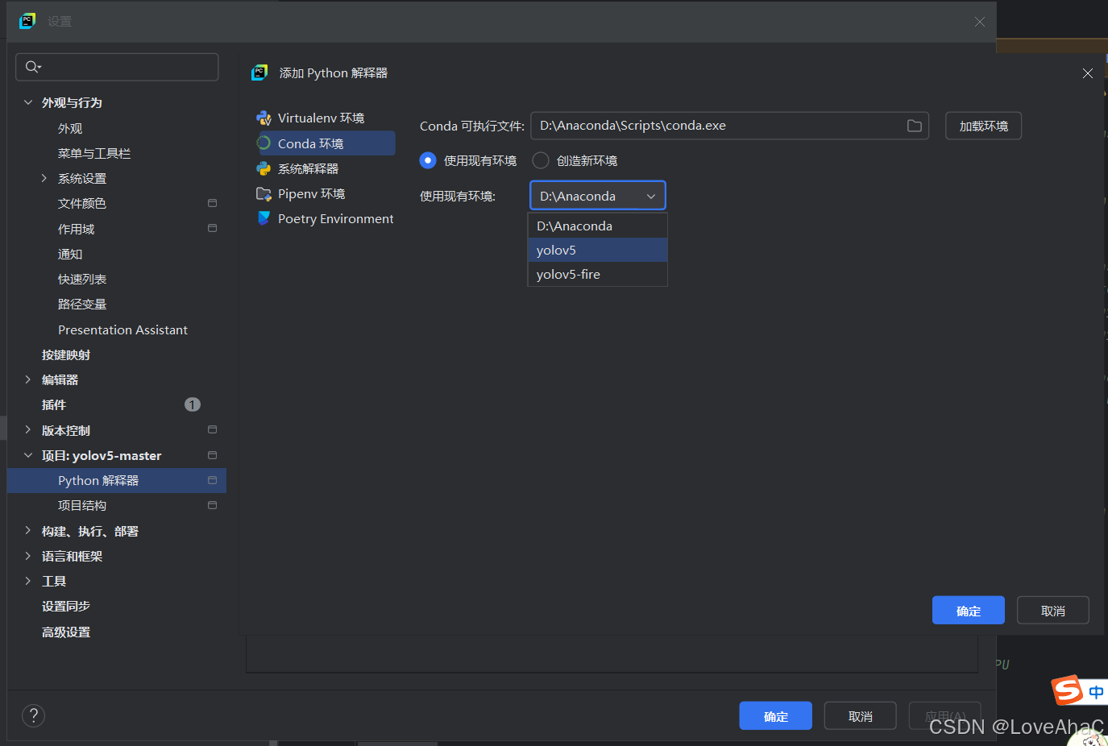Open 文件颜色 settings page
This screenshot has width=1108, height=746.
[x=82, y=203]
